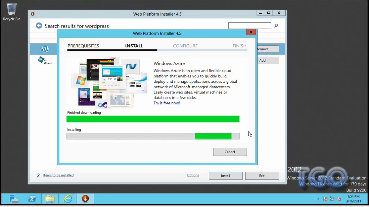Click the Web Platform Installer title bar icon
This screenshot has height=207, width=369.
pos(33,14)
